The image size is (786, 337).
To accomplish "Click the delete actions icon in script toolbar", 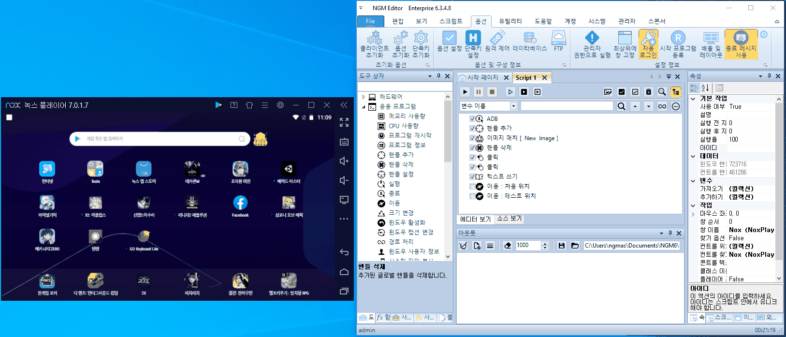I will point(649,92).
